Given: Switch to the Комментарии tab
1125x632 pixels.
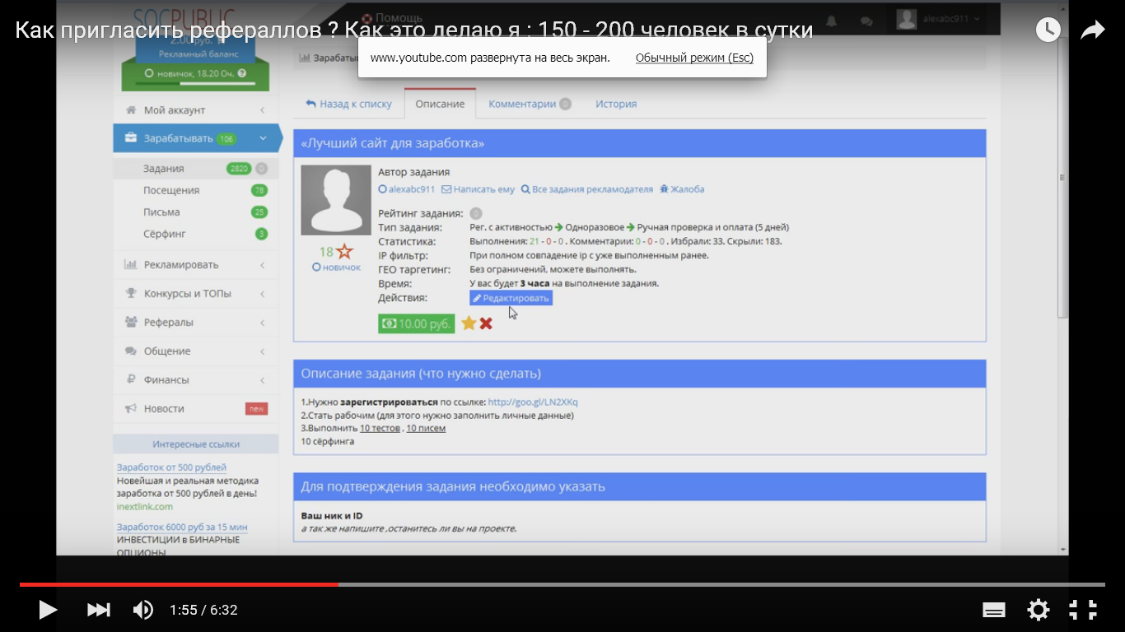Looking at the screenshot, I should [x=530, y=104].
